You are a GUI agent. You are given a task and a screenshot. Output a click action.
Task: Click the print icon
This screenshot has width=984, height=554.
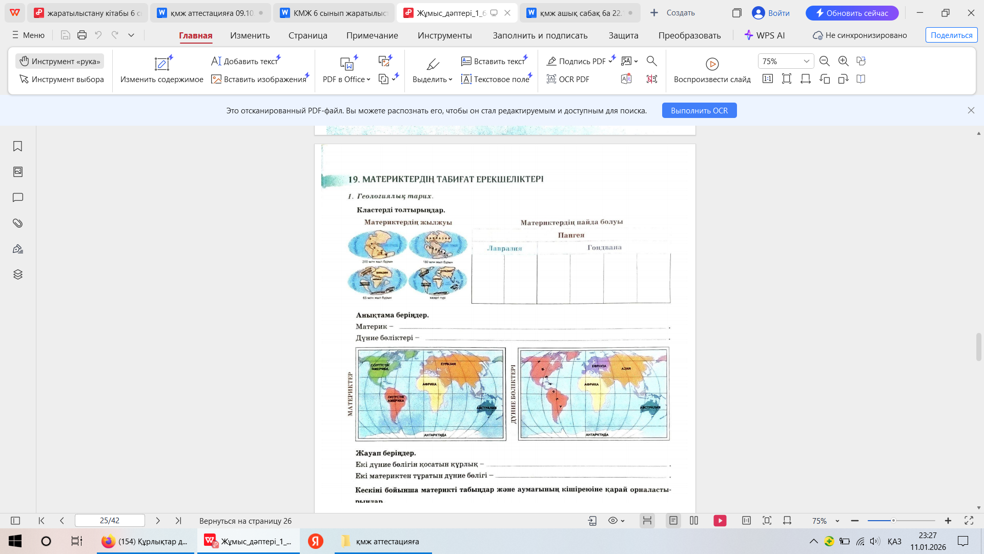pyautogui.click(x=82, y=35)
